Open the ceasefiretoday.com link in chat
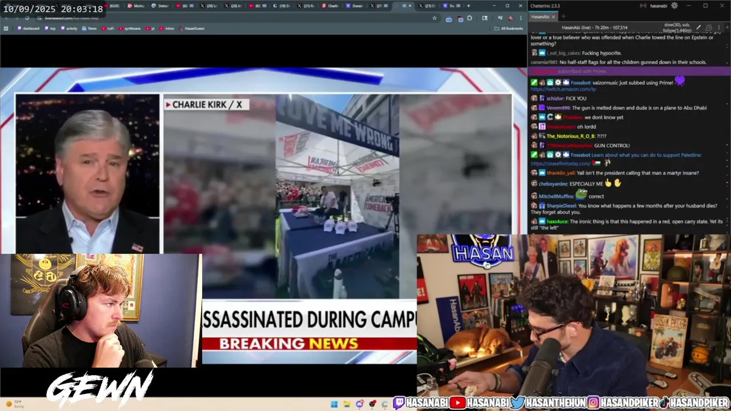The height and width of the screenshot is (411, 731). 560,163
